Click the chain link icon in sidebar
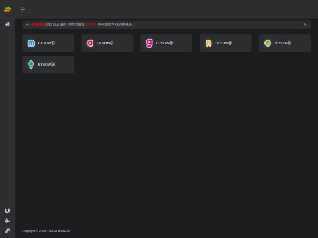Image resolution: width=318 pixels, height=238 pixels. (7, 231)
